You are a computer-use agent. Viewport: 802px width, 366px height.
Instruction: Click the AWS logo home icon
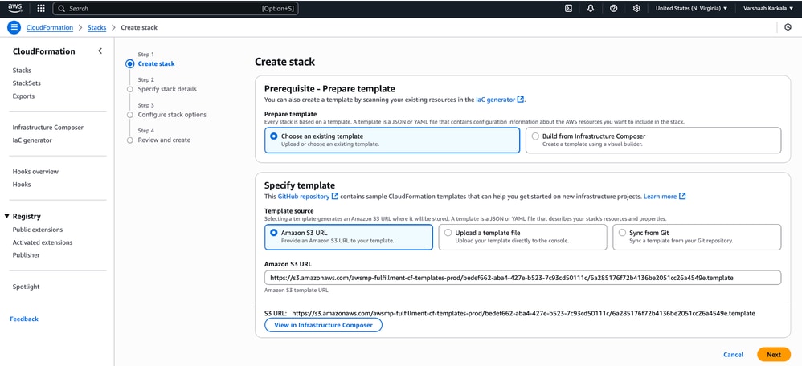coord(15,8)
